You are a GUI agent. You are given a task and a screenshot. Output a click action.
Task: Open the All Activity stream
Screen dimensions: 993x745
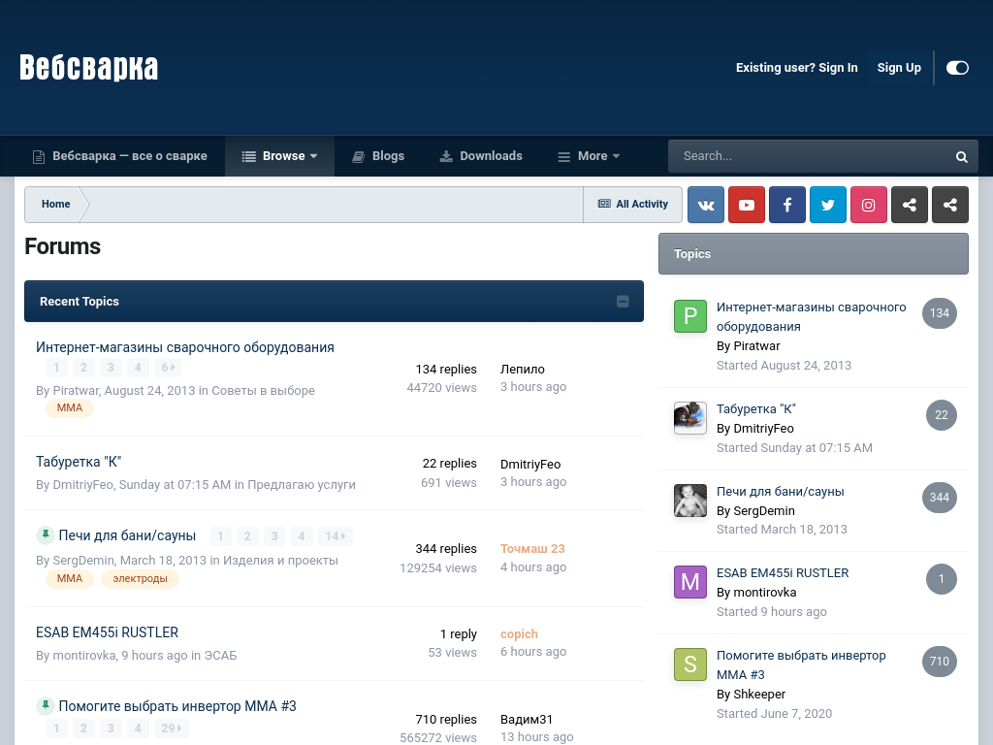[x=633, y=205]
